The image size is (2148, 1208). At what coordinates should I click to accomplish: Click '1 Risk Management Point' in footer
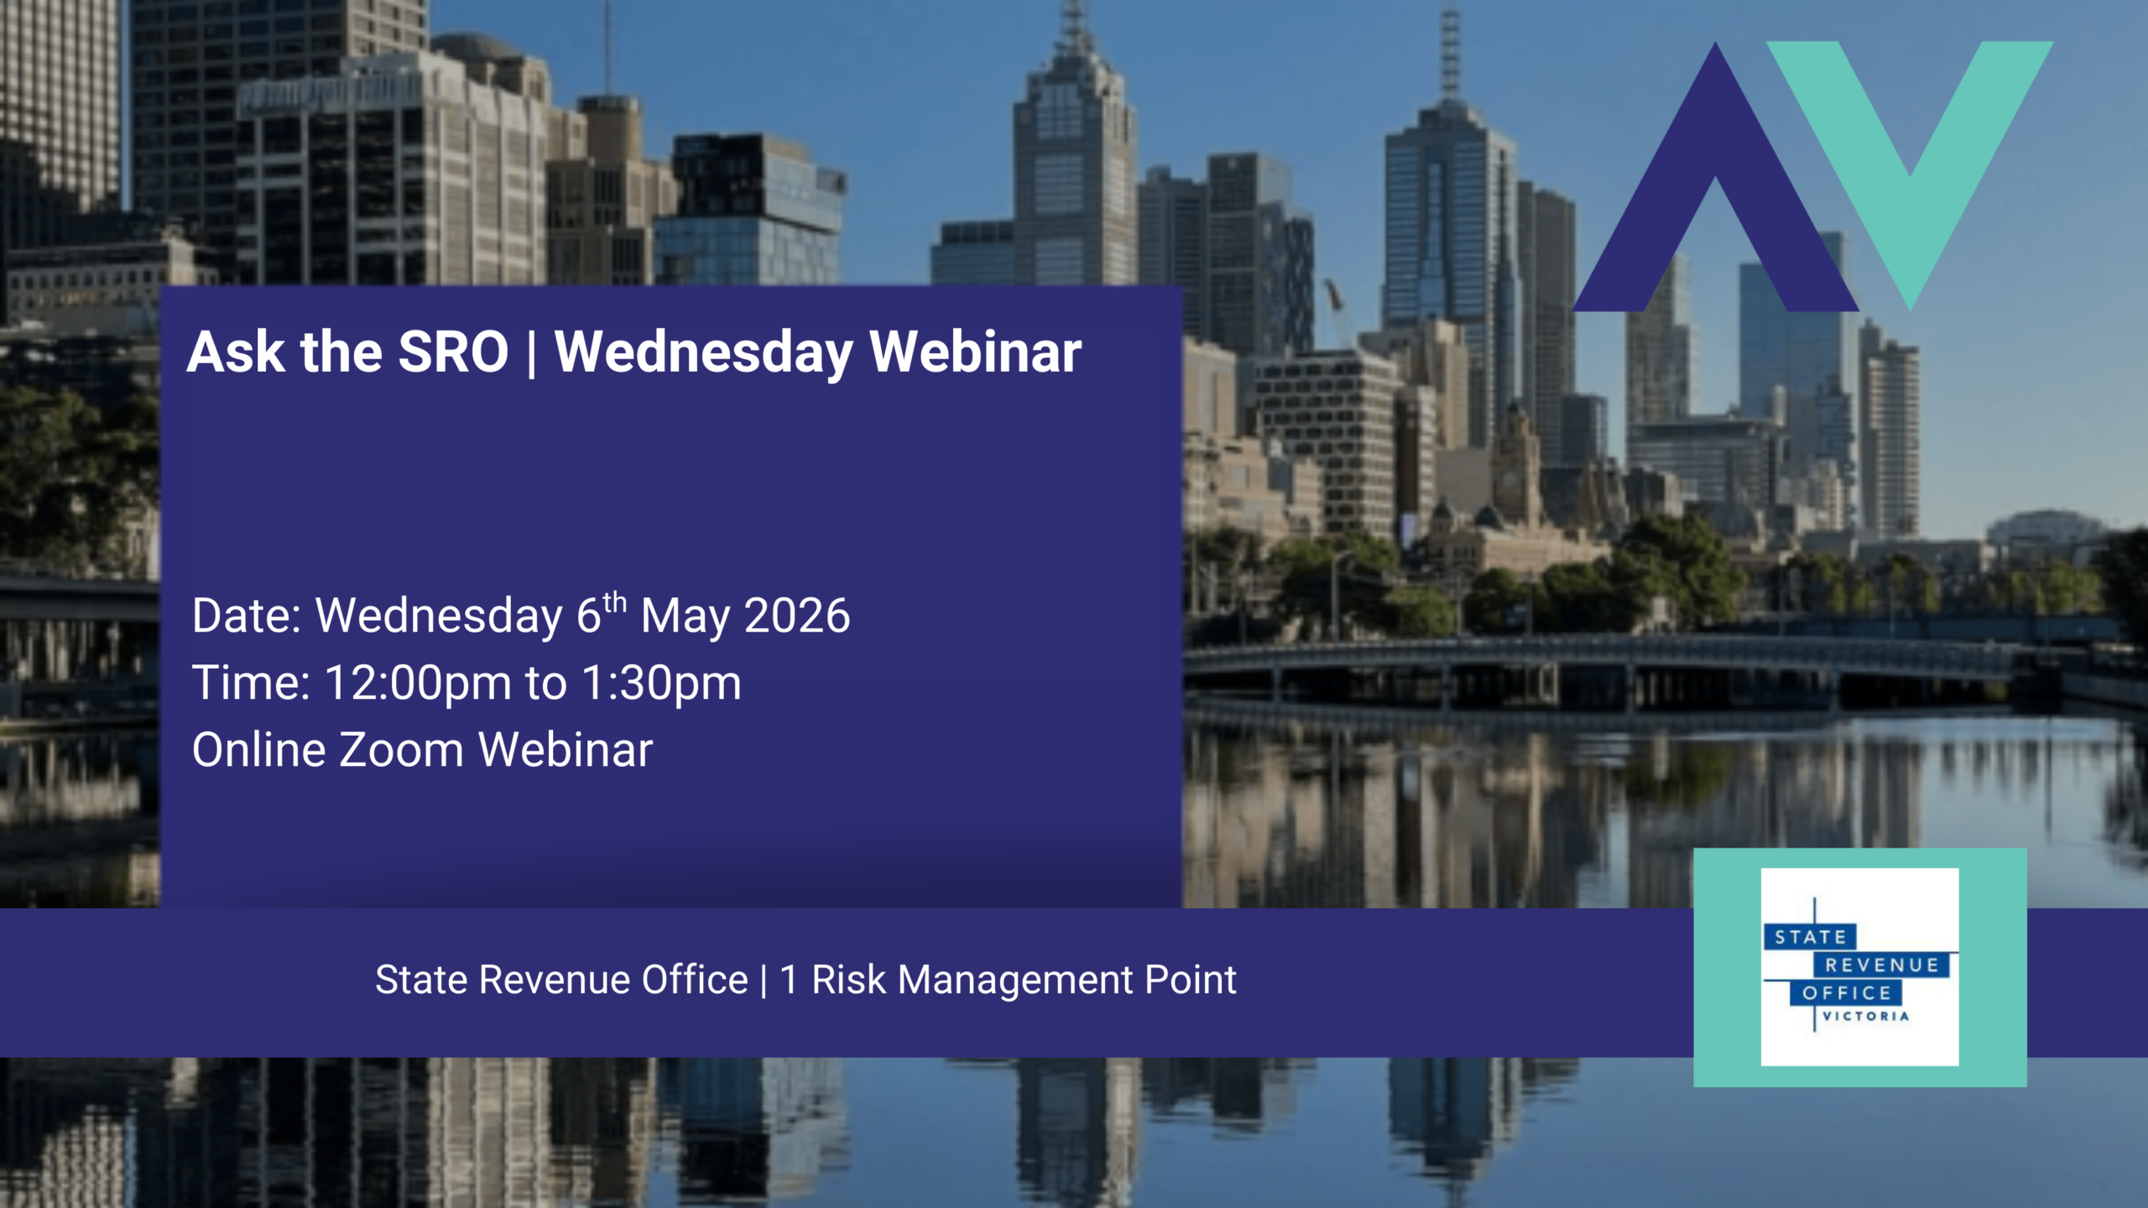1008,980
